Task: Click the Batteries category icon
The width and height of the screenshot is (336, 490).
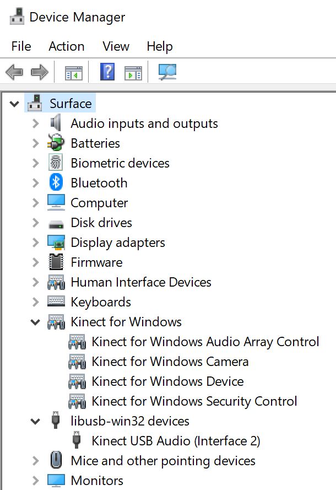Action: (x=56, y=143)
